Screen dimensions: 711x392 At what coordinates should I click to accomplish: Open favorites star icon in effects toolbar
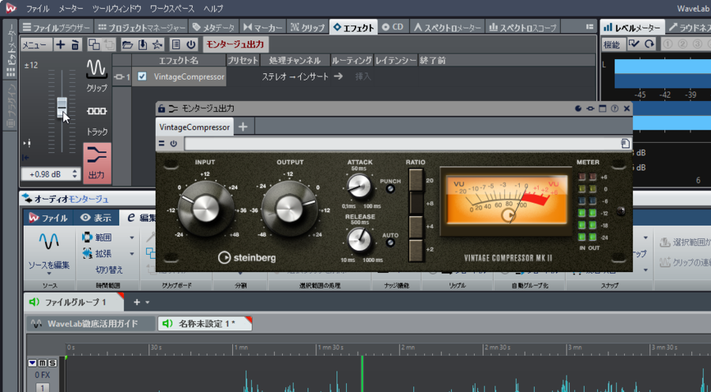(157, 44)
